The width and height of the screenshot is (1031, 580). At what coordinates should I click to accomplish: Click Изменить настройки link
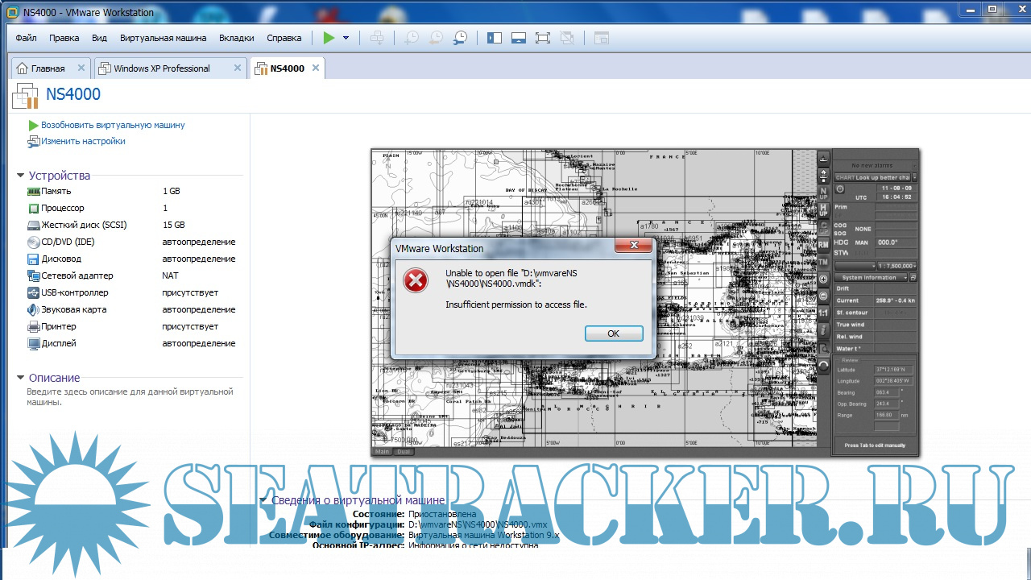click(83, 141)
